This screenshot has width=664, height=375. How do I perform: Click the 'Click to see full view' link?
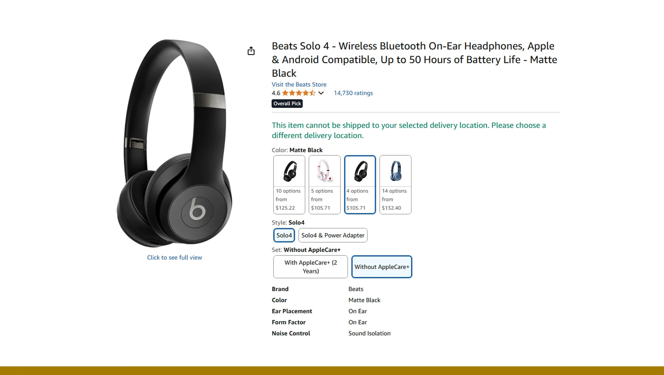pos(174,257)
